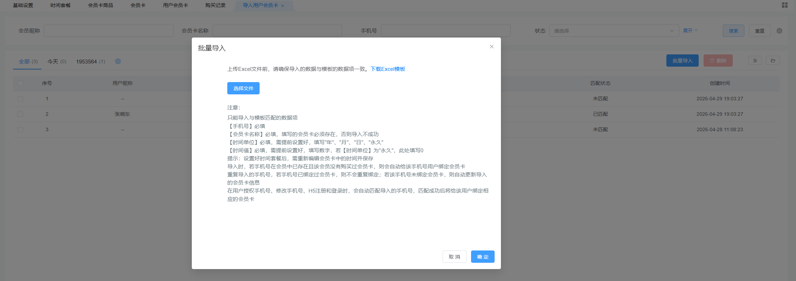Select the 导入用户会员卡 tab
Image resolution: width=796 pixels, height=281 pixels.
click(x=260, y=5)
